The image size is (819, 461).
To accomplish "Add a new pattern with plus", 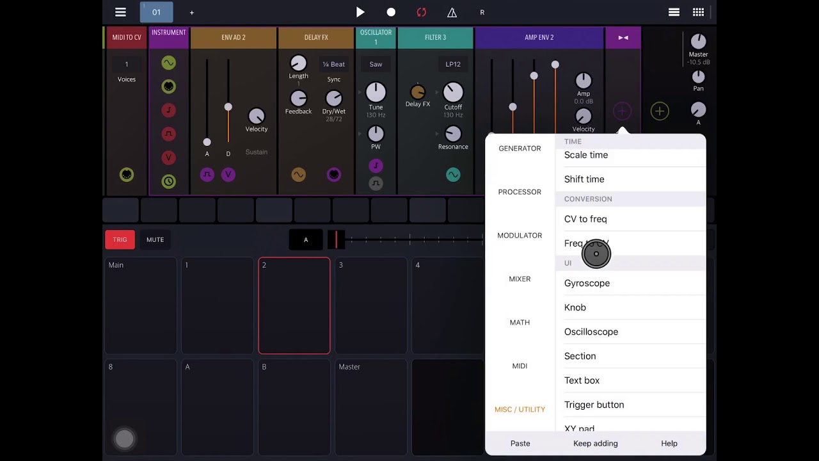I will pos(191,12).
